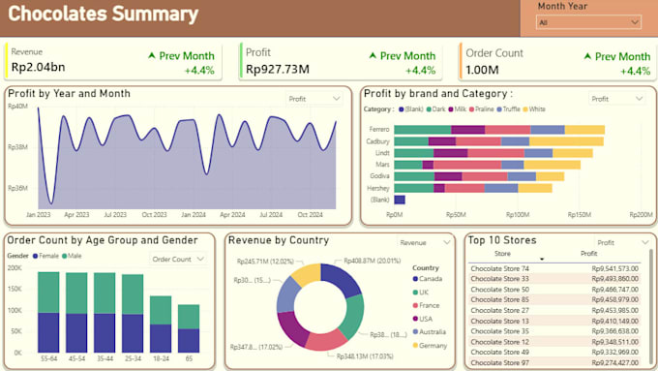The height and width of the screenshot is (371, 658).
Task: Click the 55-64 age group column
Action: pos(48,312)
